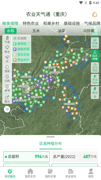
Task: Open the 雷达 radar layer
Action: [7, 99]
